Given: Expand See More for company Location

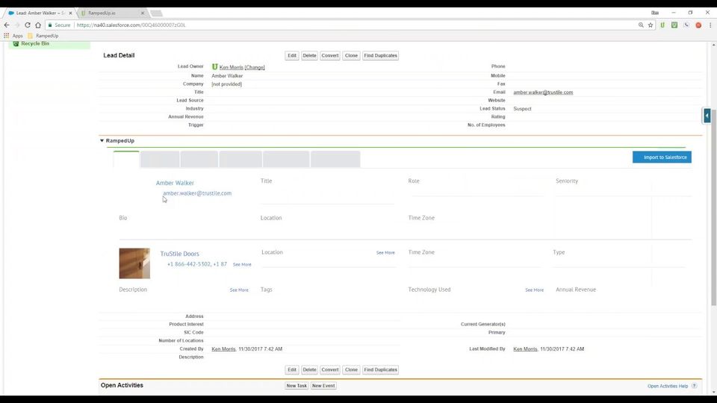Looking at the screenshot, I should click(385, 253).
